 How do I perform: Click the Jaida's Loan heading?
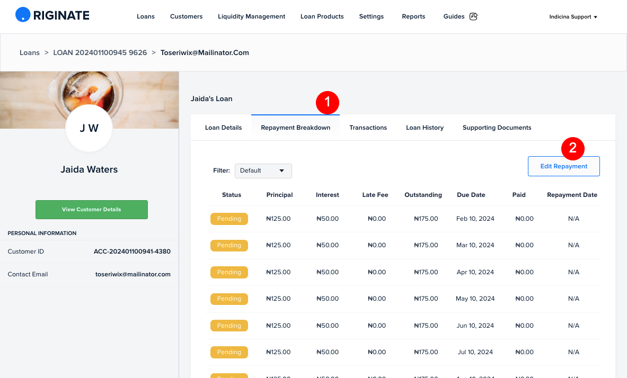click(211, 98)
